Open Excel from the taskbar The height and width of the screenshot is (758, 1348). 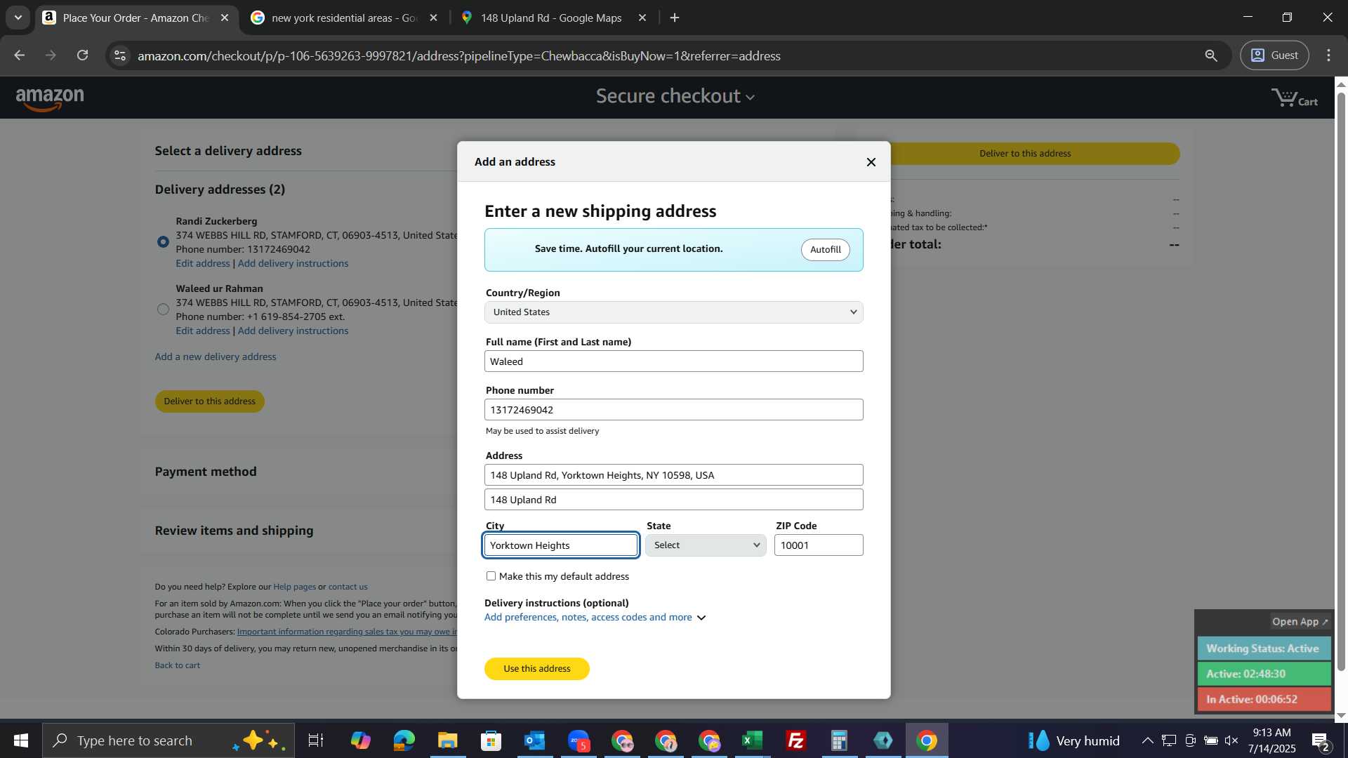pyautogui.click(x=753, y=740)
